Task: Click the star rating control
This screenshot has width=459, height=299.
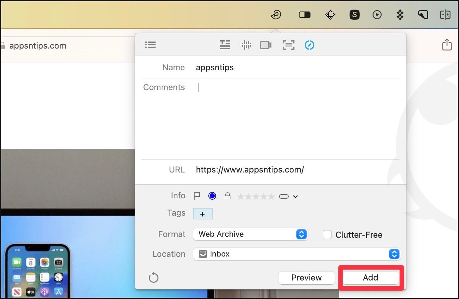Action: (x=256, y=196)
